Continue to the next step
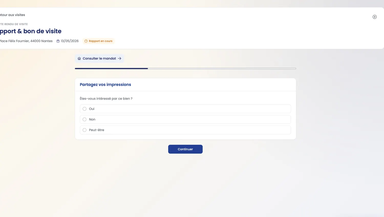The width and height of the screenshot is (384, 217). point(185,149)
